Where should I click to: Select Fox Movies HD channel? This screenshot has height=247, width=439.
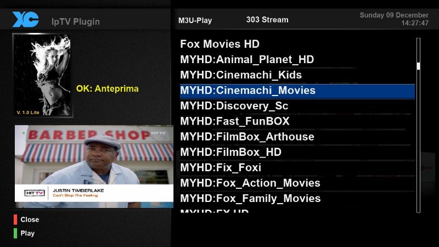point(219,44)
